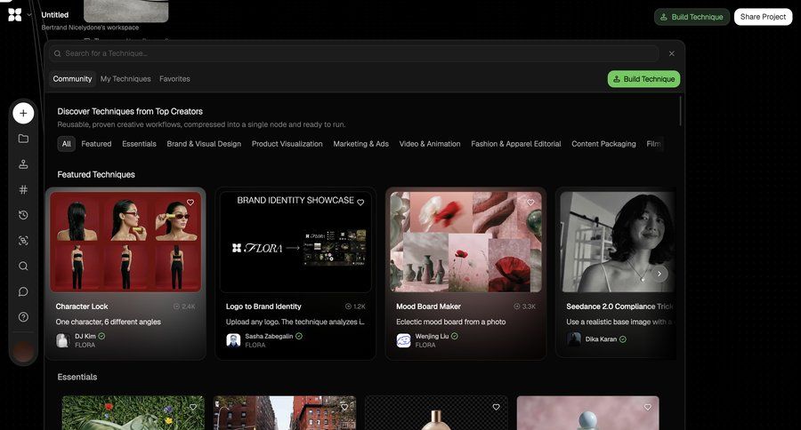Select the All category filter
The height and width of the screenshot is (430, 801).
(x=67, y=144)
